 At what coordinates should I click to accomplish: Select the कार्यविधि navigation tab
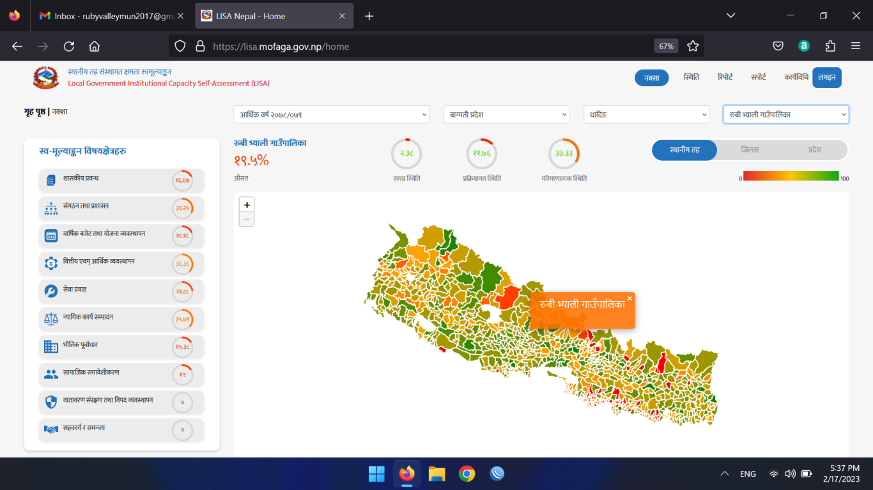click(x=796, y=77)
